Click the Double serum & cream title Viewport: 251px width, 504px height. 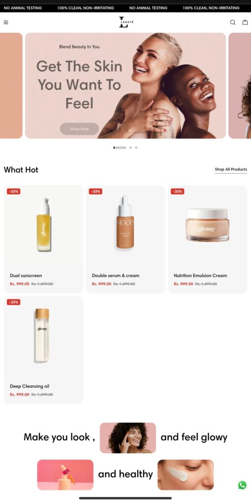[116, 276]
